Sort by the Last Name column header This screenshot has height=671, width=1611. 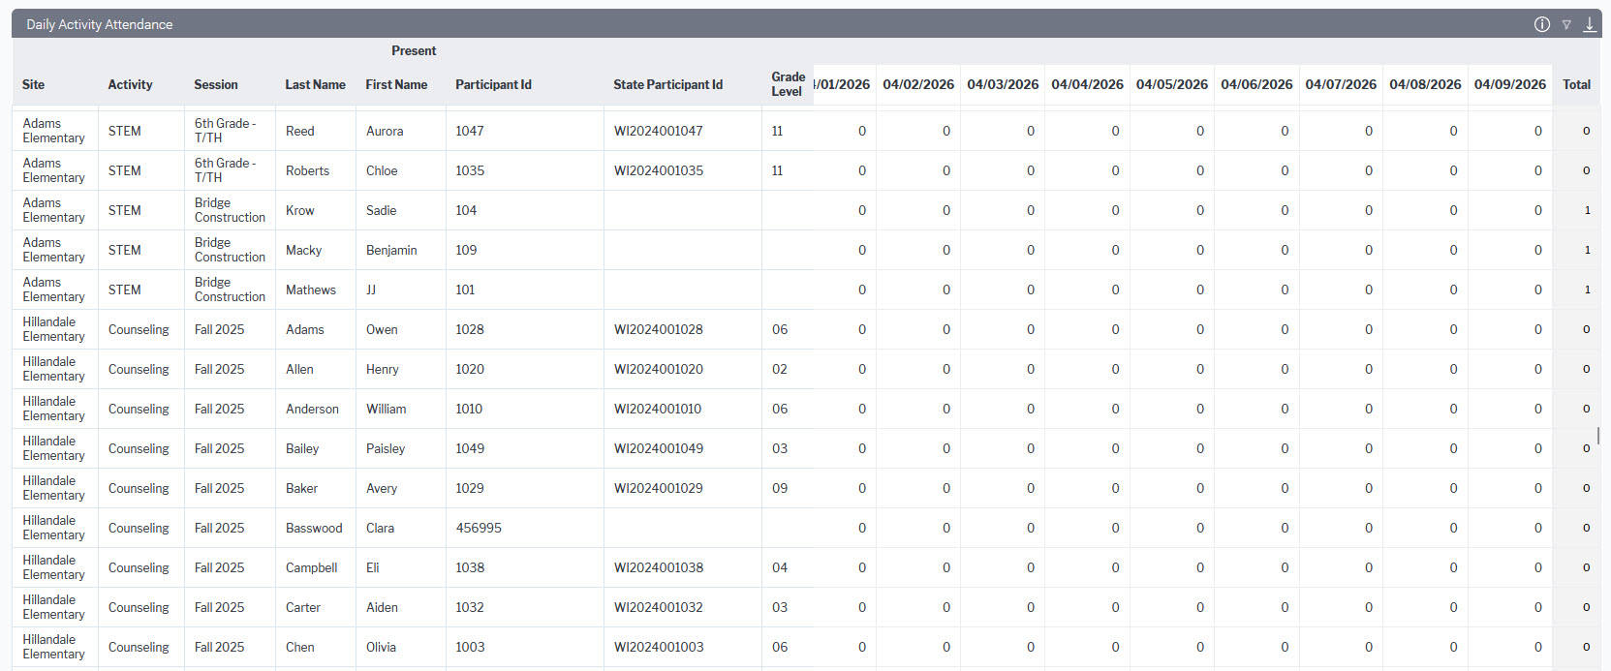(315, 84)
